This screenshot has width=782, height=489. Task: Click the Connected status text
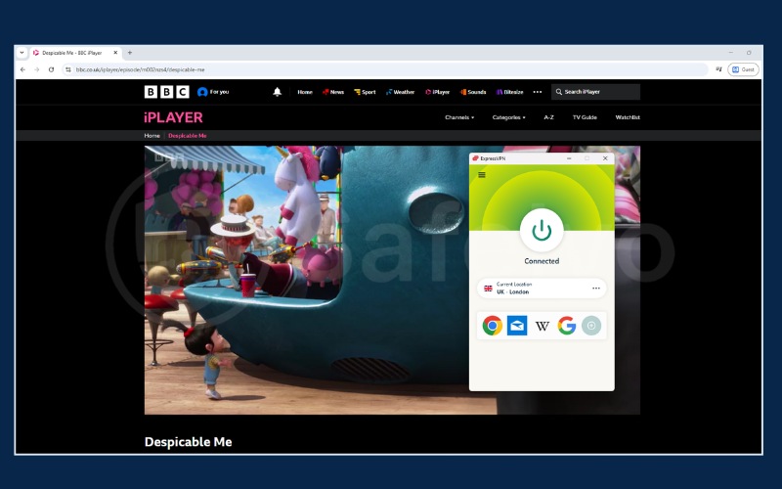click(x=542, y=261)
